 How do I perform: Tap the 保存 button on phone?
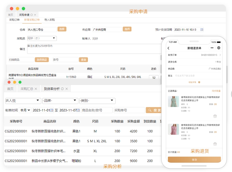[194, 160]
